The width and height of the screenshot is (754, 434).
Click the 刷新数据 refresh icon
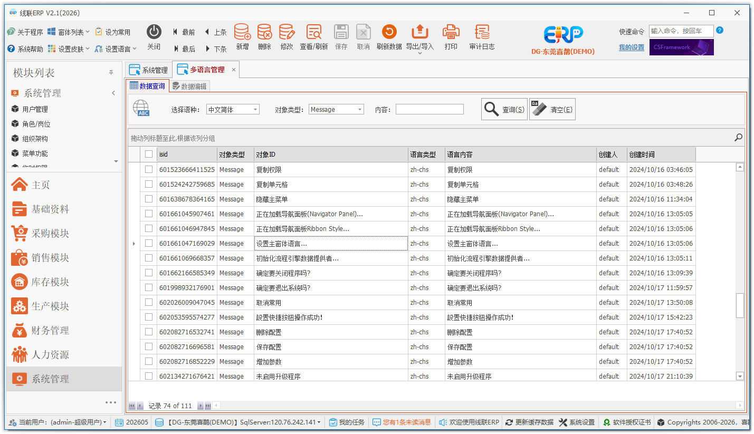point(389,32)
